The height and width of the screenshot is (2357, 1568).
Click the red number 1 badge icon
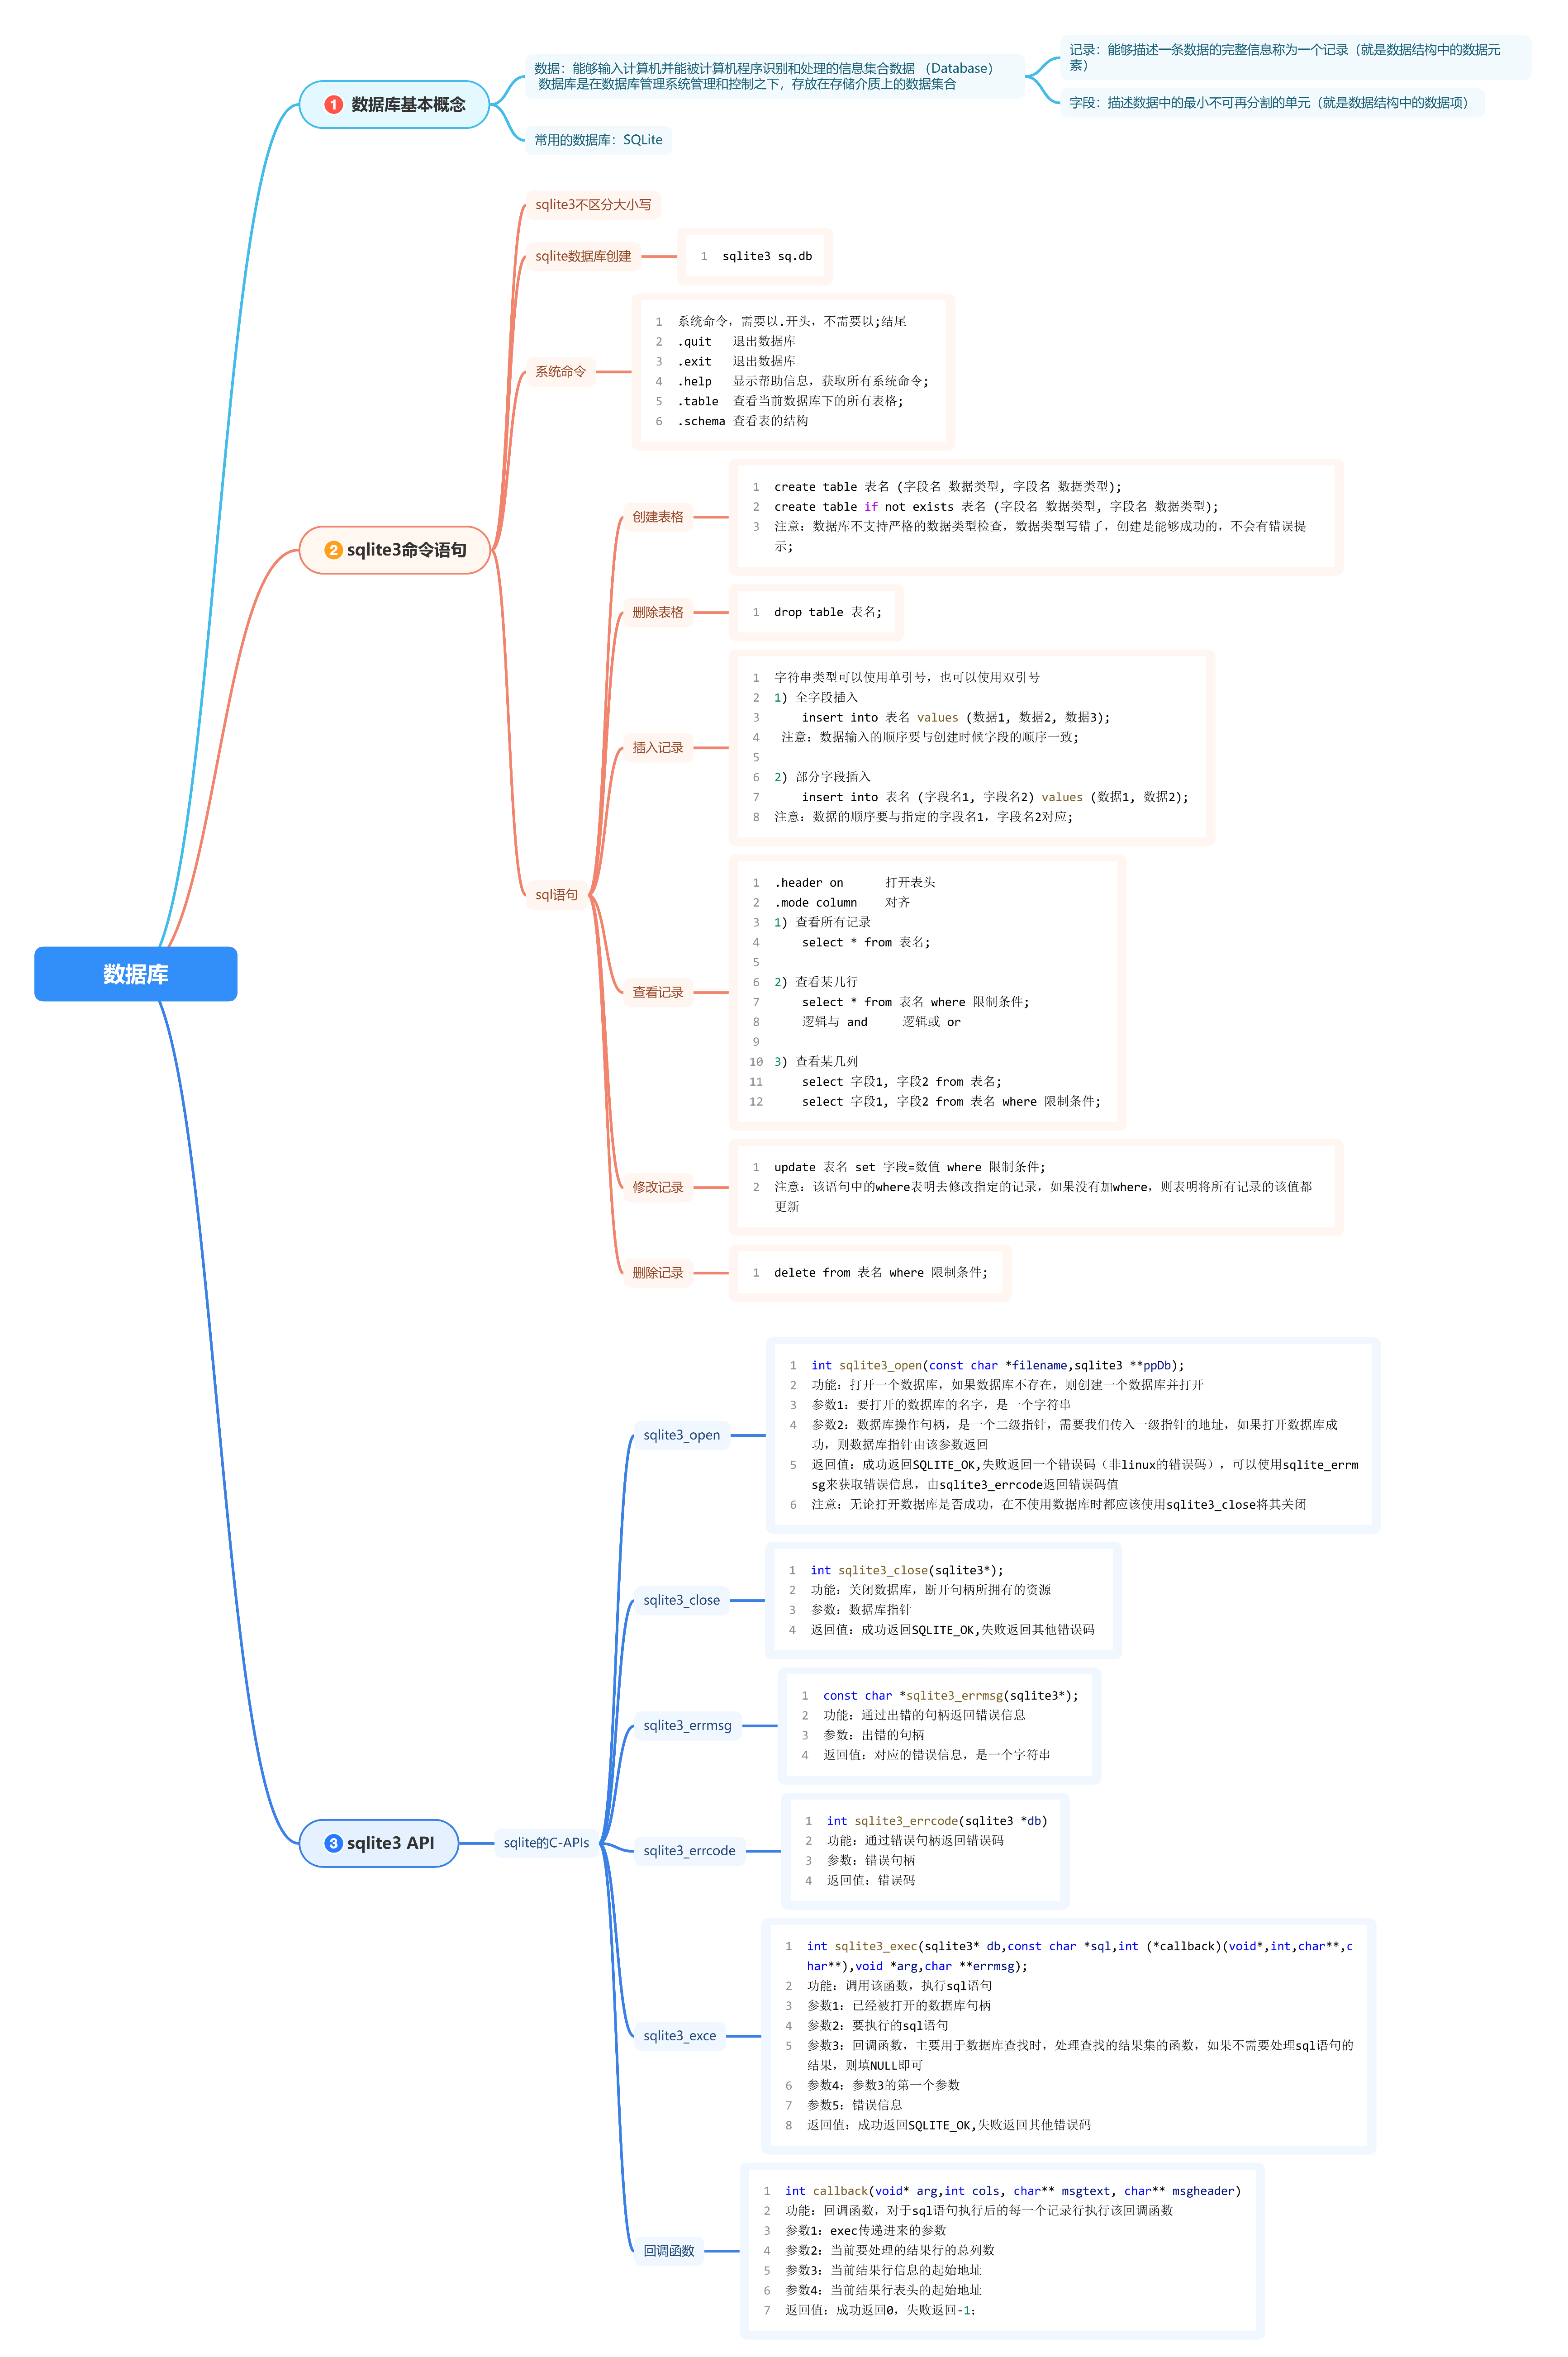[334, 104]
